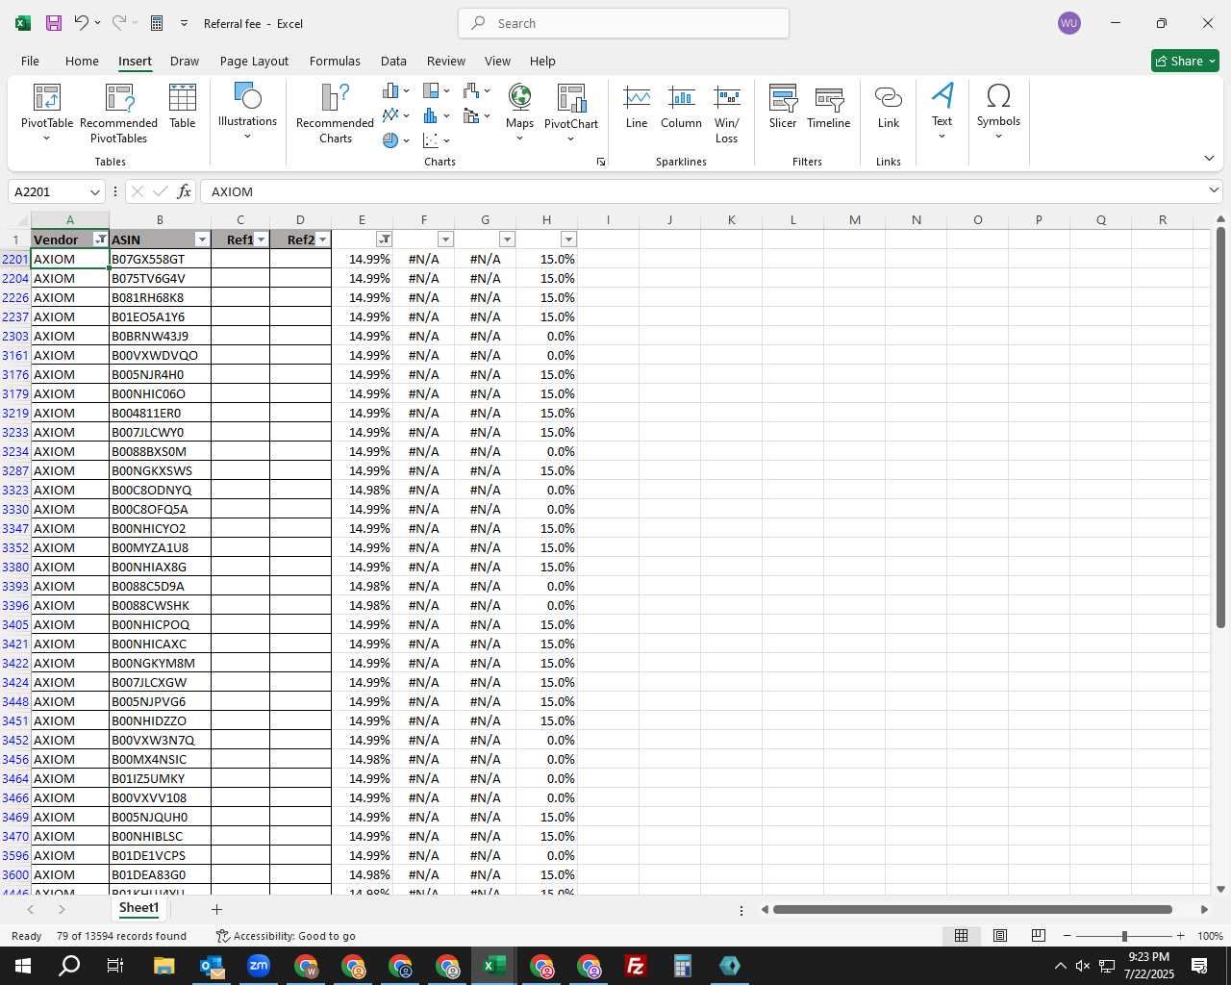Click the 100% zoom level

pos(1210,936)
